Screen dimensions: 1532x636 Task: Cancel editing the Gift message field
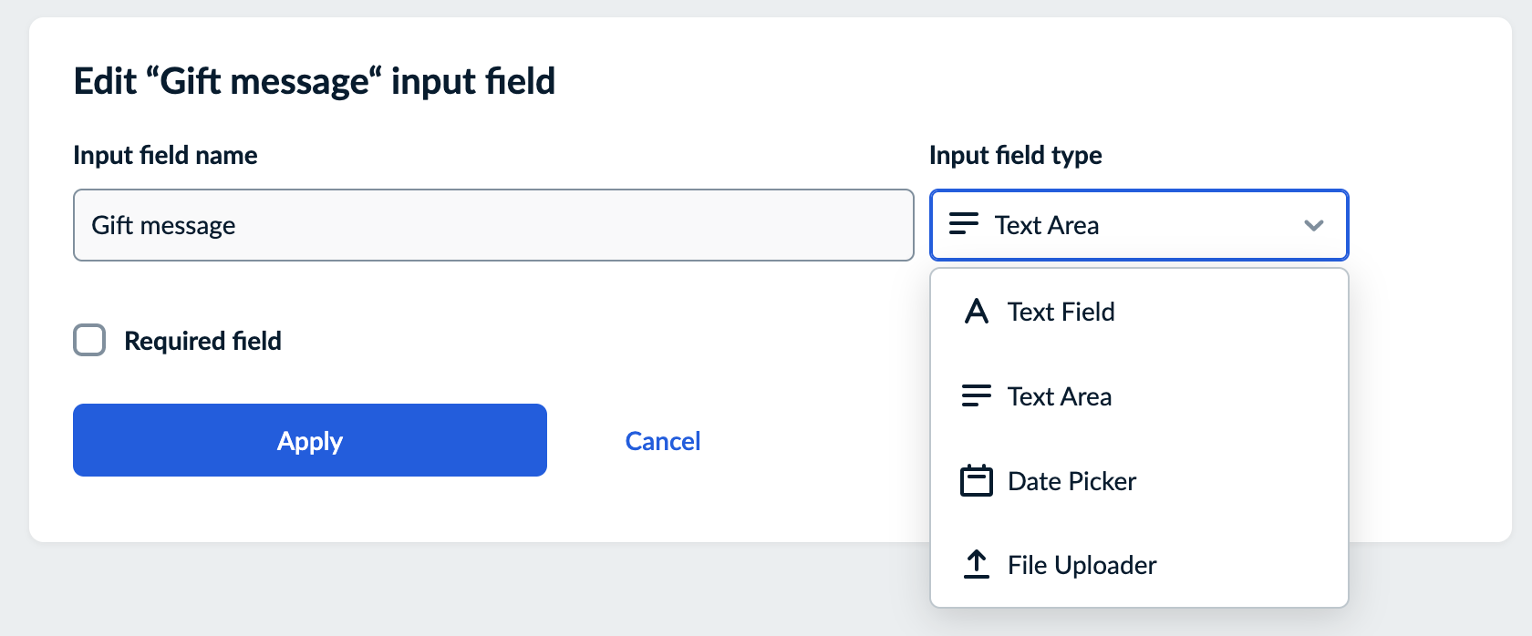coord(662,440)
